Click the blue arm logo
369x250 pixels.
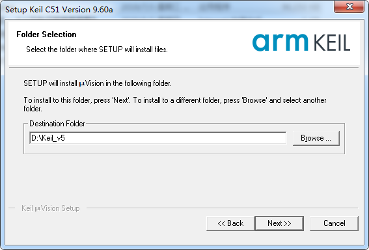coord(280,42)
